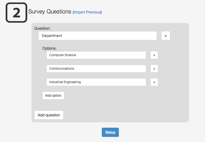Place cursor after the word Department
This screenshot has width=205, height=142.
coord(63,36)
